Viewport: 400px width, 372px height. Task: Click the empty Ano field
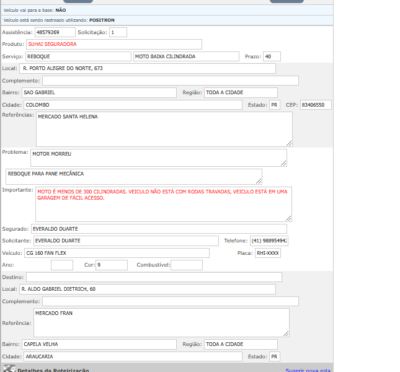pos(62,265)
